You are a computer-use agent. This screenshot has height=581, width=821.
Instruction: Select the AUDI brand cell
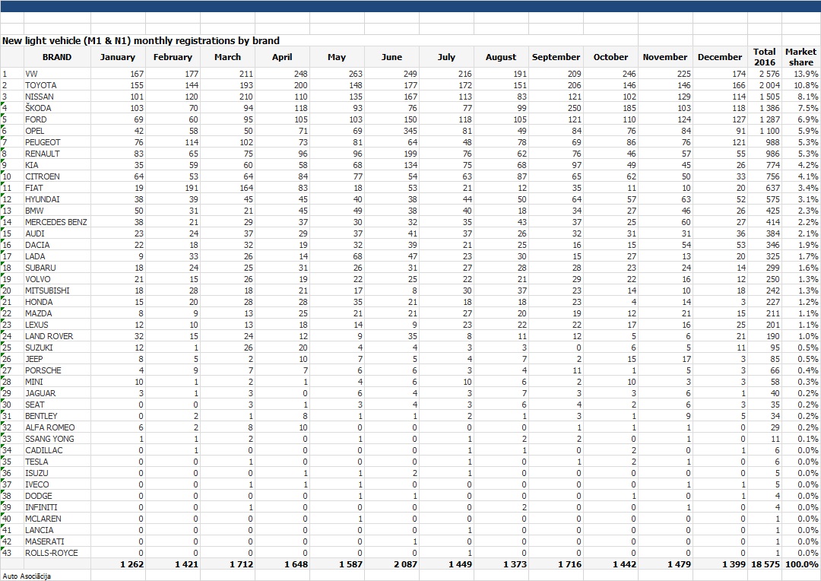pyautogui.click(x=57, y=233)
